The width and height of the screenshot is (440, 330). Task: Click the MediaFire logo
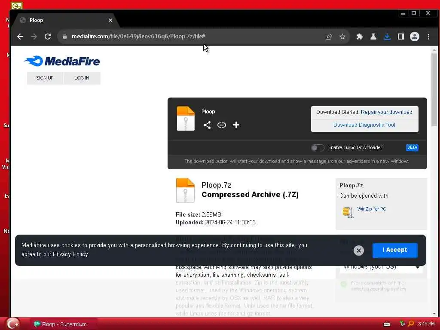click(62, 61)
